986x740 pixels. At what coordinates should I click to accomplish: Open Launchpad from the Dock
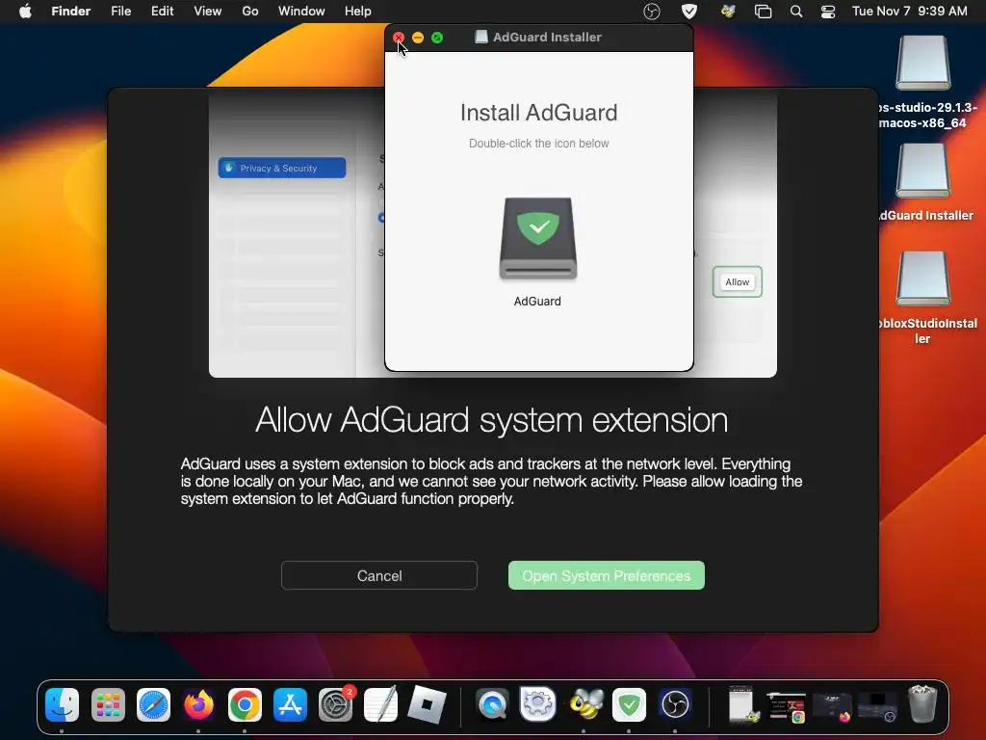108,704
